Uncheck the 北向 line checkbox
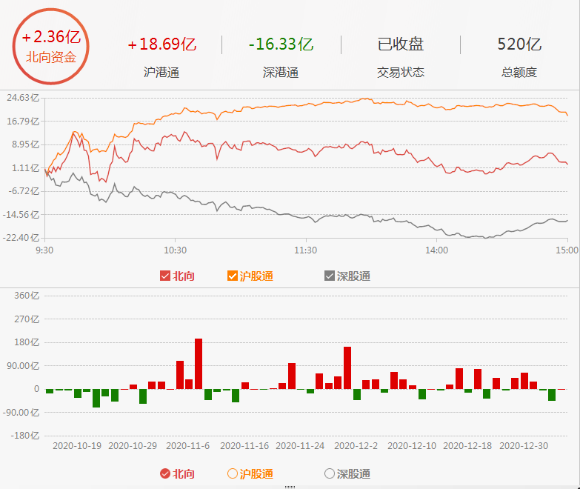This screenshot has height=489, width=580. (165, 276)
